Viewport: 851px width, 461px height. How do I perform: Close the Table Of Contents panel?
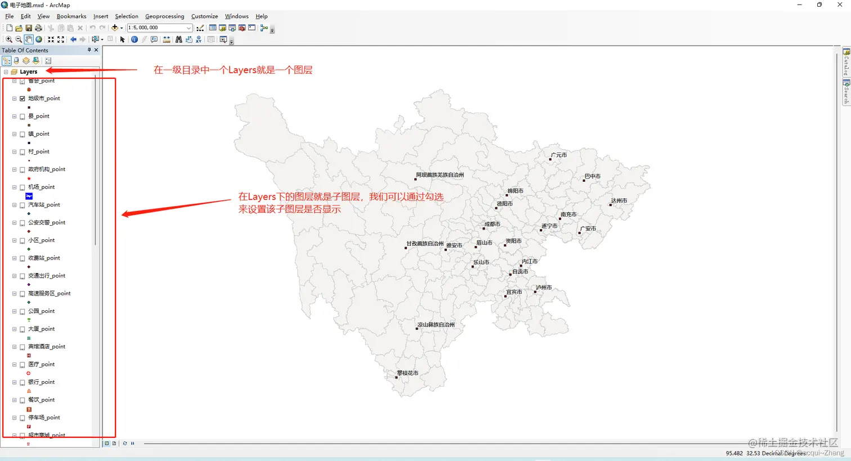click(x=96, y=50)
